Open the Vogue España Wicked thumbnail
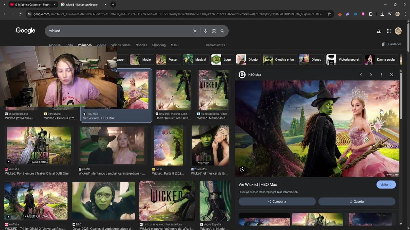The image size is (410, 230). pos(215,201)
